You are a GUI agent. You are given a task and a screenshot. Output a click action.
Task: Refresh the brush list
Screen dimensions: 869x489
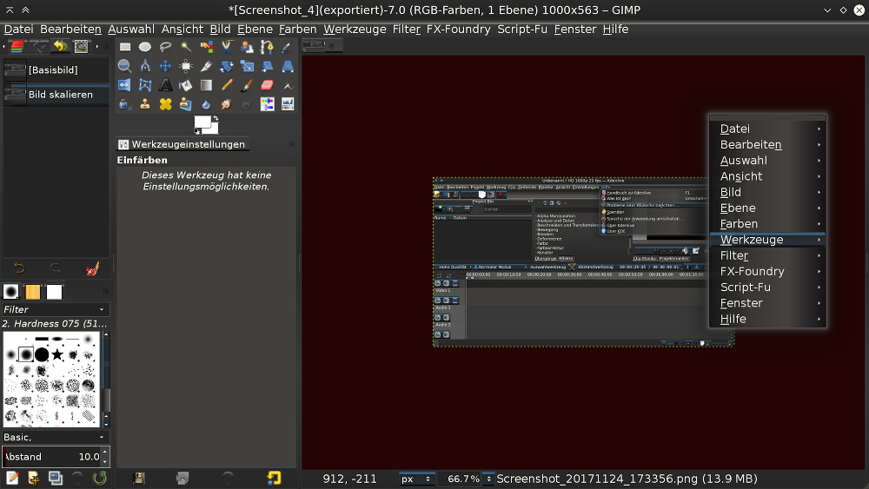(x=99, y=478)
